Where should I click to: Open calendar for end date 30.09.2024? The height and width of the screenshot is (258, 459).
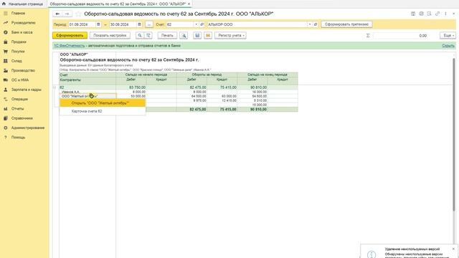139,24
